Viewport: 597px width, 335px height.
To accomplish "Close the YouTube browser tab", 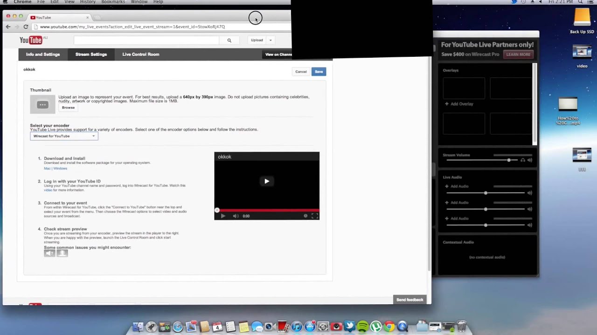I will pos(87,18).
